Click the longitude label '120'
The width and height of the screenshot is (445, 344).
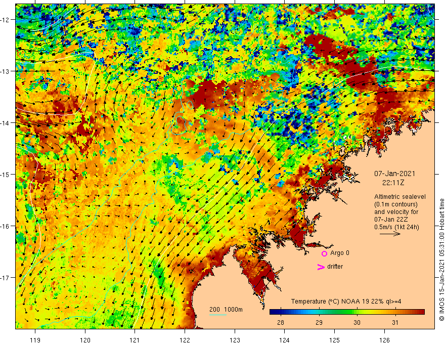[x=85, y=340]
